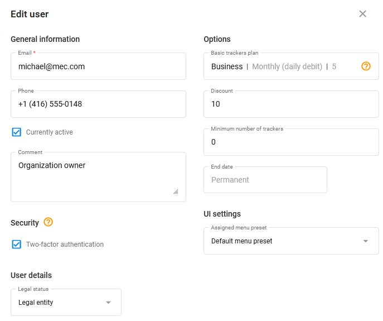Click the 'Edit user' dialog title
Screen dimensions: 383x321
point(30,14)
